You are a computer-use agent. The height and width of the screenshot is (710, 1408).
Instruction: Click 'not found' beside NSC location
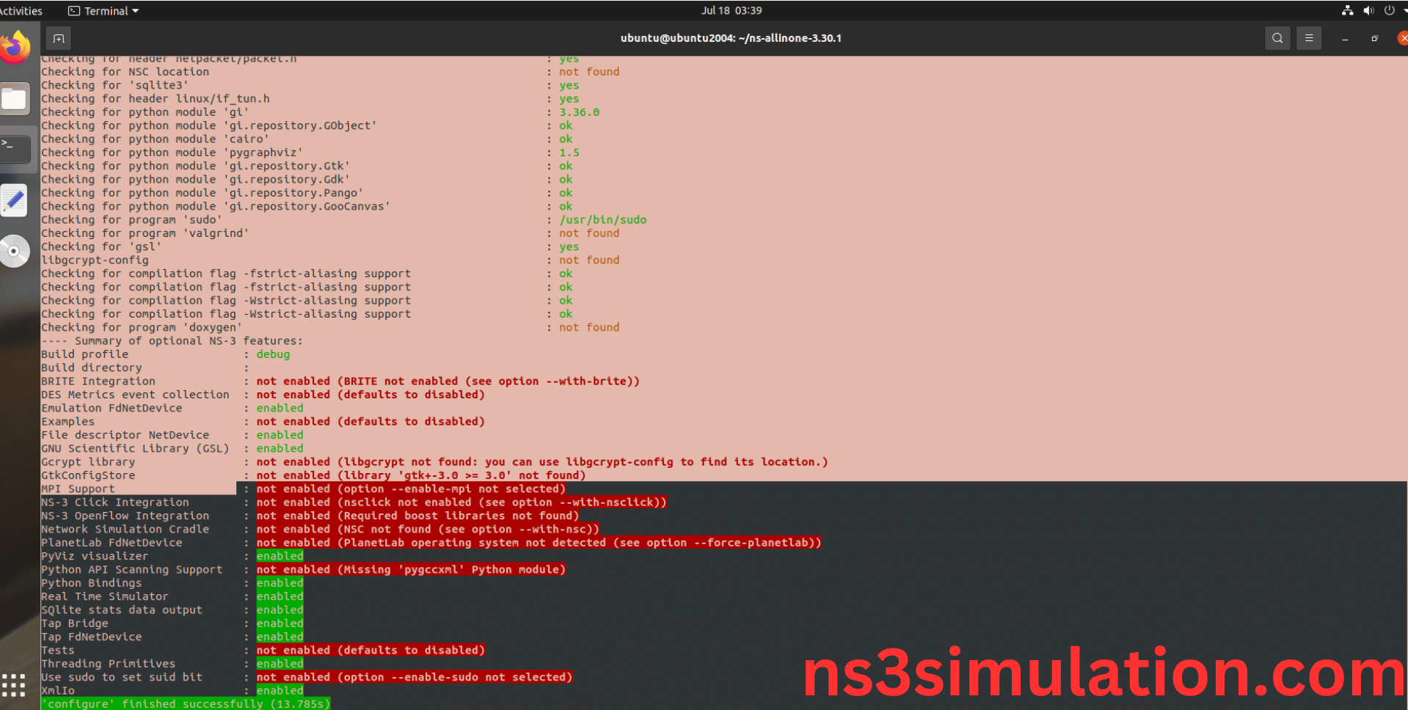[x=589, y=72]
